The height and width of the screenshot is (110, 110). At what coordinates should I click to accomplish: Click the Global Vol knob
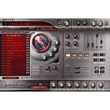point(94,24)
